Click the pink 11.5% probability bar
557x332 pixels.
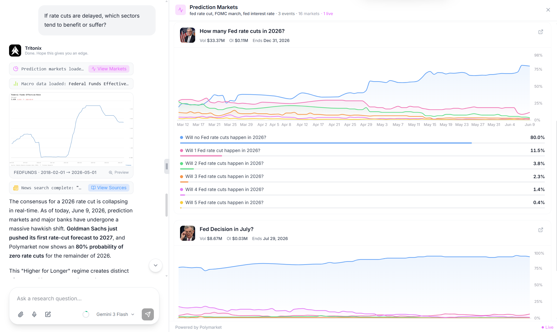tap(201, 156)
